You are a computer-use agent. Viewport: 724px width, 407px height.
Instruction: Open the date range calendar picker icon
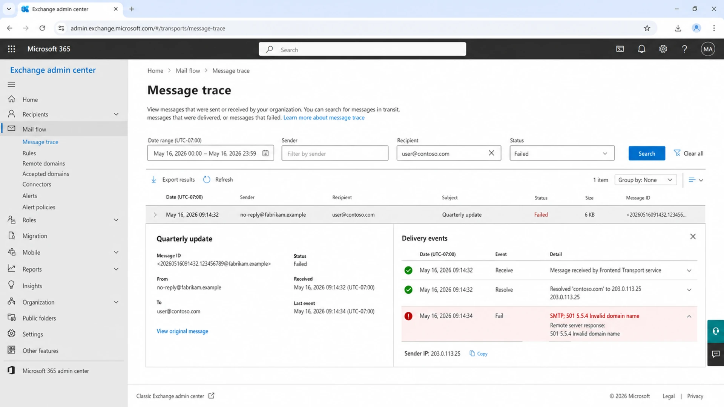coord(265,153)
